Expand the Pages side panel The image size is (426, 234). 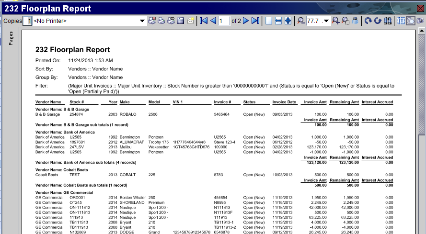click(x=11, y=38)
